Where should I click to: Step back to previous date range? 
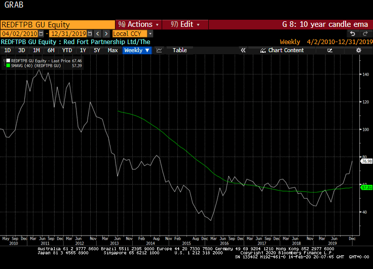(97, 33)
